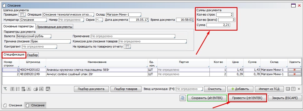The height and width of the screenshot is (111, 303).
Task: Toggle the Проведен checkbox
Action: [23, 14]
